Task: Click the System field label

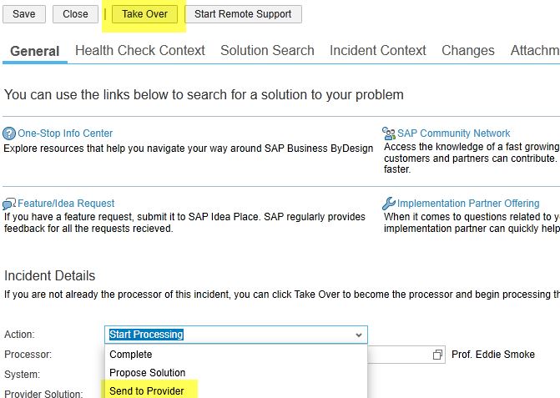Action: click(23, 375)
